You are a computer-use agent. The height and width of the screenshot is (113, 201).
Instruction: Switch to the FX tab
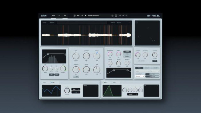[59, 16]
